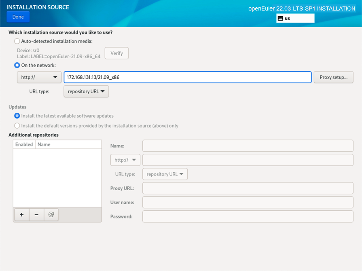Click the User name input field
This screenshot has height=271, width=362.
[x=248, y=202]
